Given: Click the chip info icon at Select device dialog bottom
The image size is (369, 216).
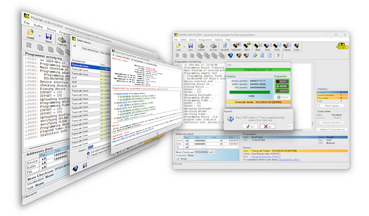Looking at the screenshot, I should tap(75, 169).
